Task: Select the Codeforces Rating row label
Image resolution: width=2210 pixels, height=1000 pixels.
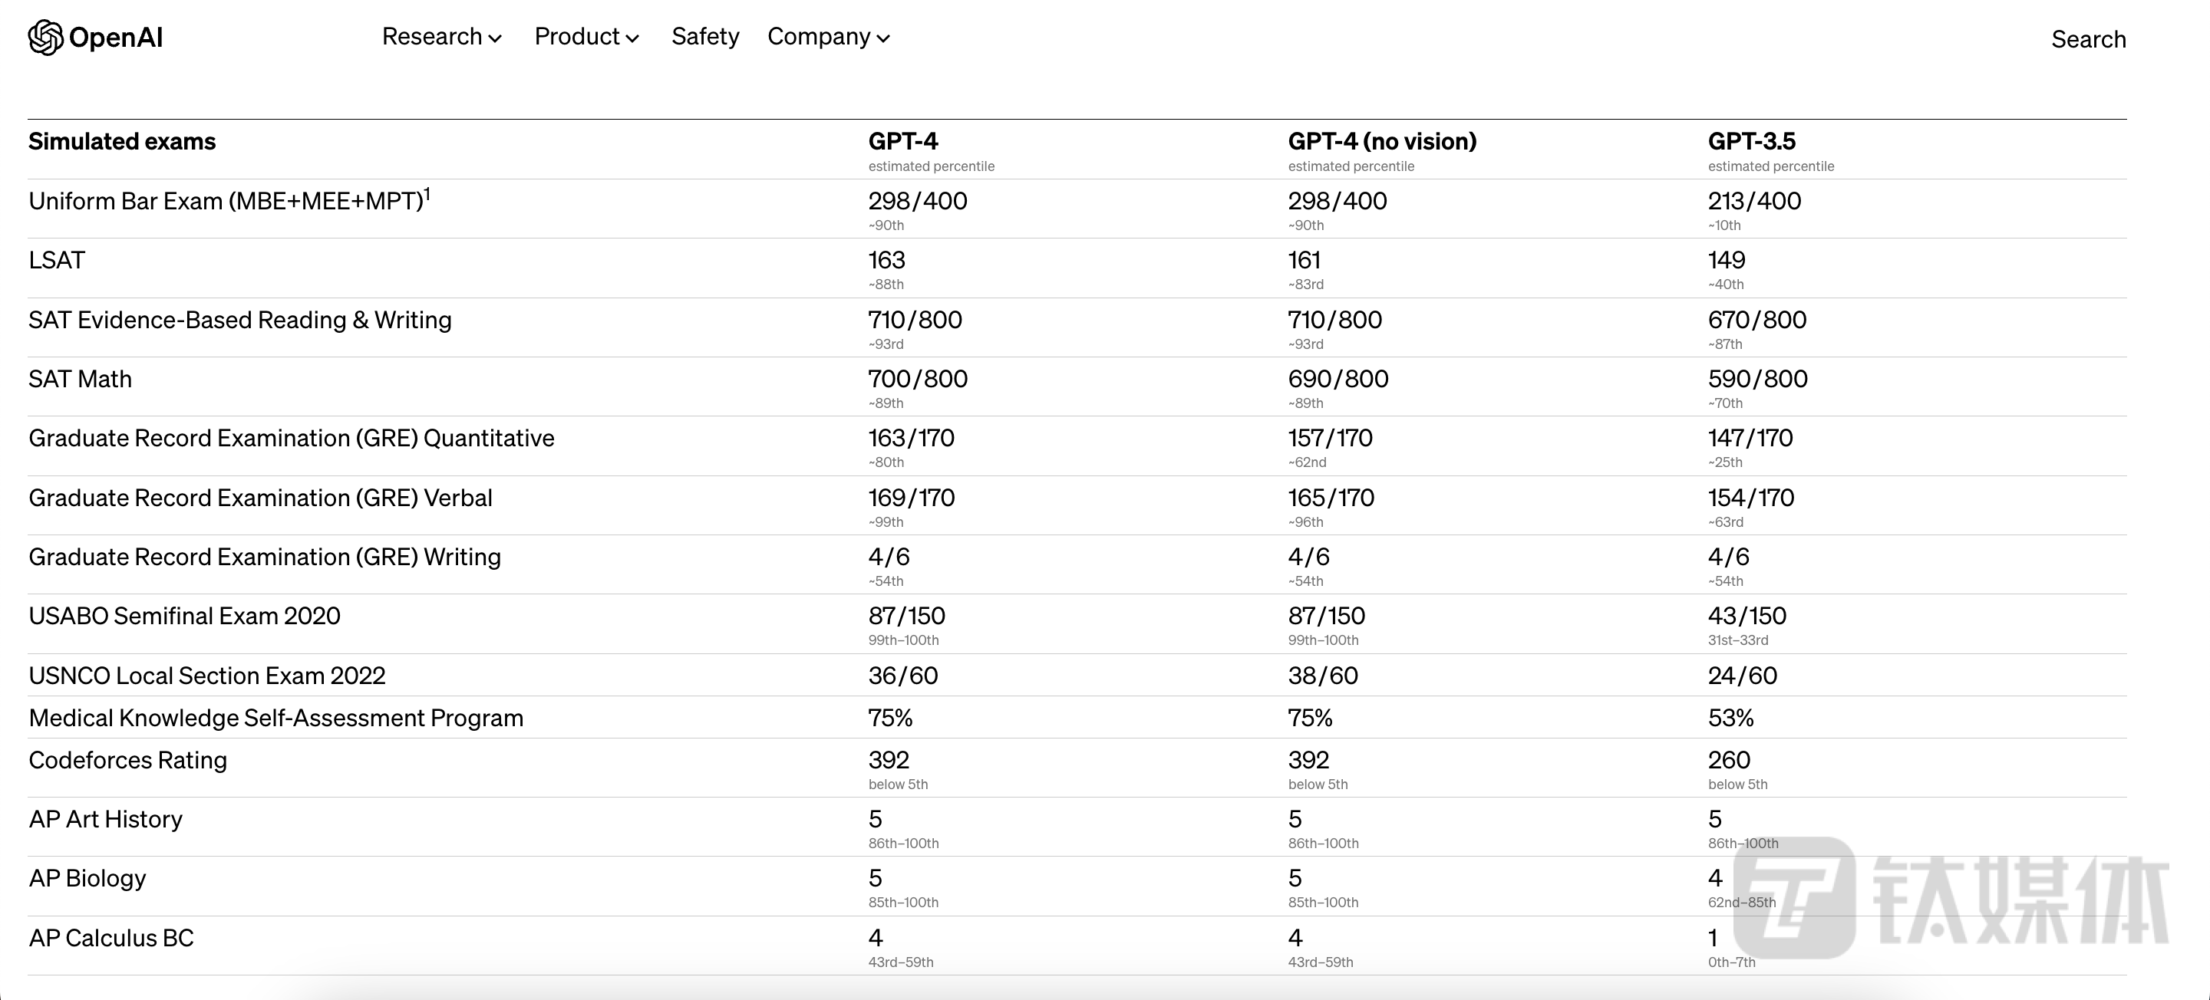Action: 128,760
